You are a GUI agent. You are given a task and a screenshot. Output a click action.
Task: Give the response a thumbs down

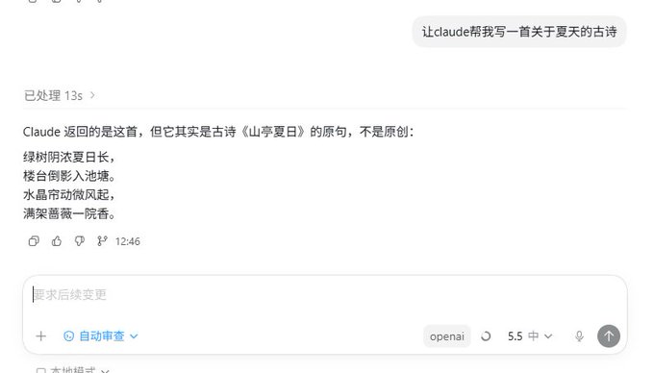click(x=79, y=241)
